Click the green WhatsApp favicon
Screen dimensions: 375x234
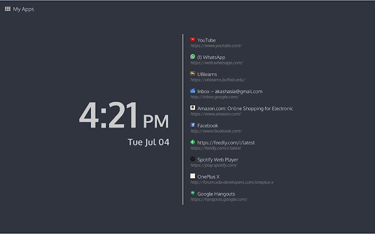(193, 57)
